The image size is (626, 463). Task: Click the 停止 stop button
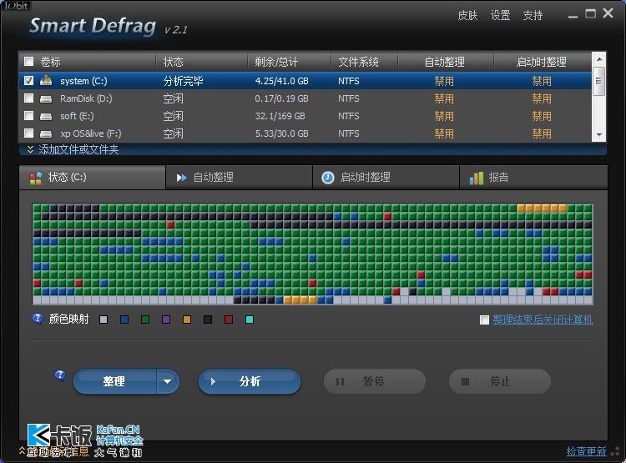(x=500, y=381)
